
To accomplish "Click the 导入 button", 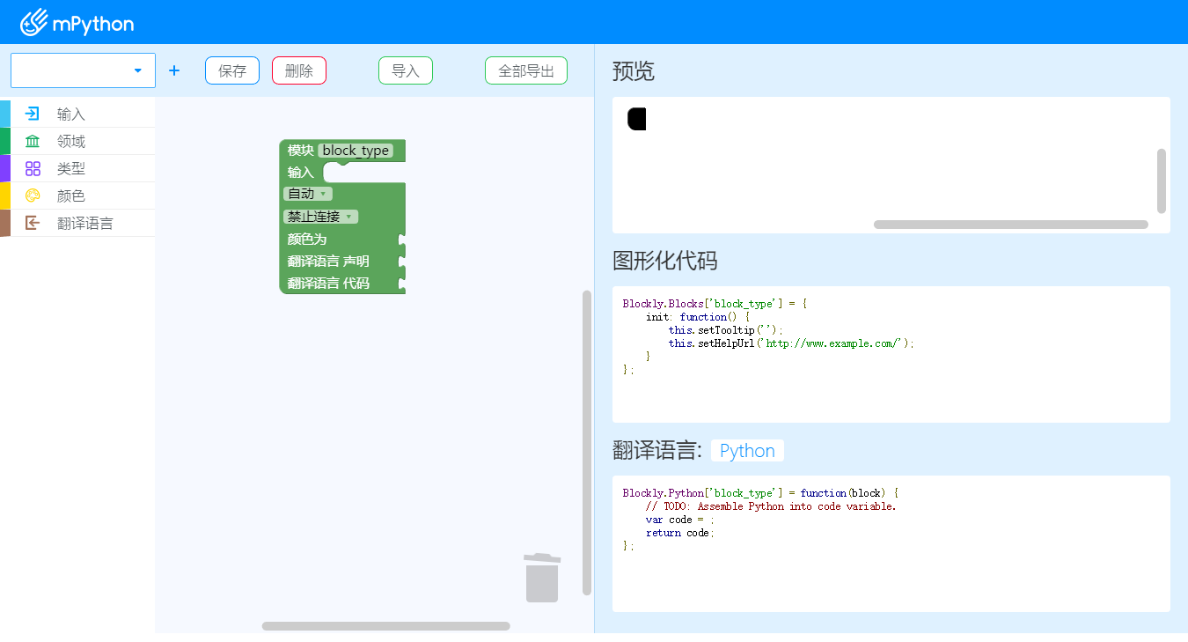I will (x=406, y=70).
